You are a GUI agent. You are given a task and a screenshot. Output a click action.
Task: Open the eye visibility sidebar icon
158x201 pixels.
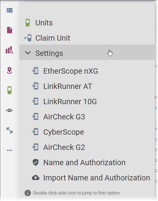click(10, 110)
